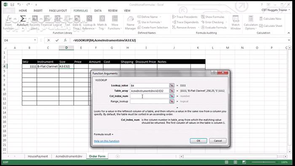Viewport: 295px width, 166px height.
Task: Collapse dialog button for Range_lookup
Action: pyautogui.click(x=172, y=102)
